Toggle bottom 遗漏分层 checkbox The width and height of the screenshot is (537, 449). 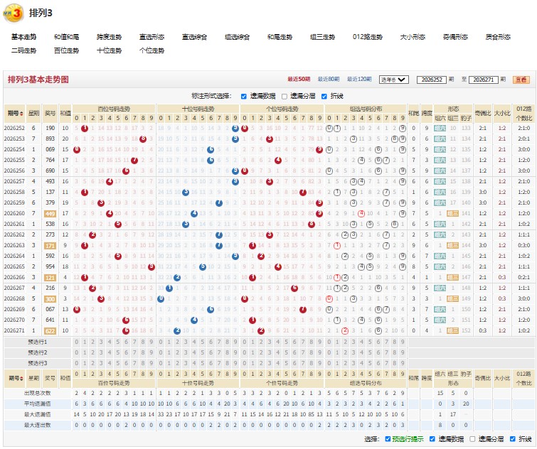tap(472, 439)
